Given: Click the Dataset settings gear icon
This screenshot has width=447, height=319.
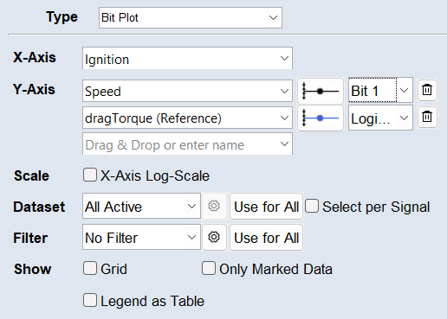Looking at the screenshot, I should tap(214, 206).
